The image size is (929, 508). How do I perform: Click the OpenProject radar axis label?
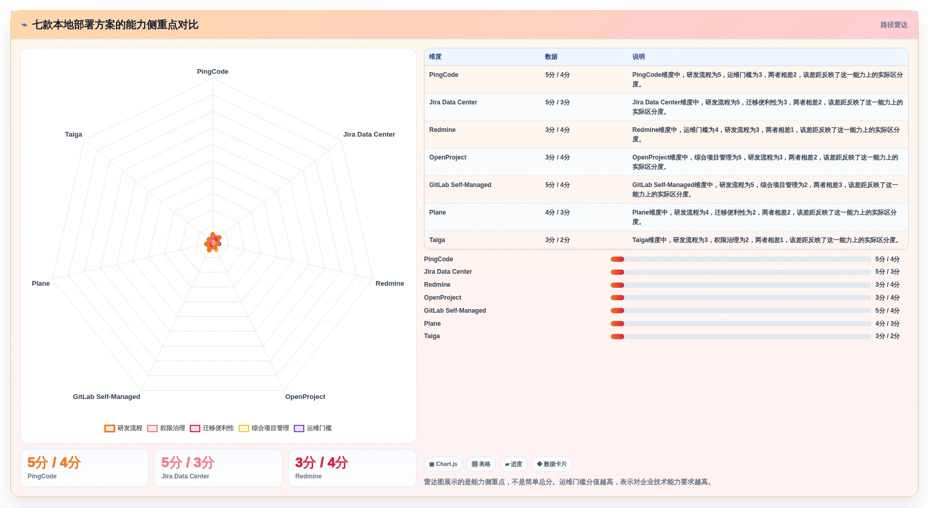pos(305,397)
